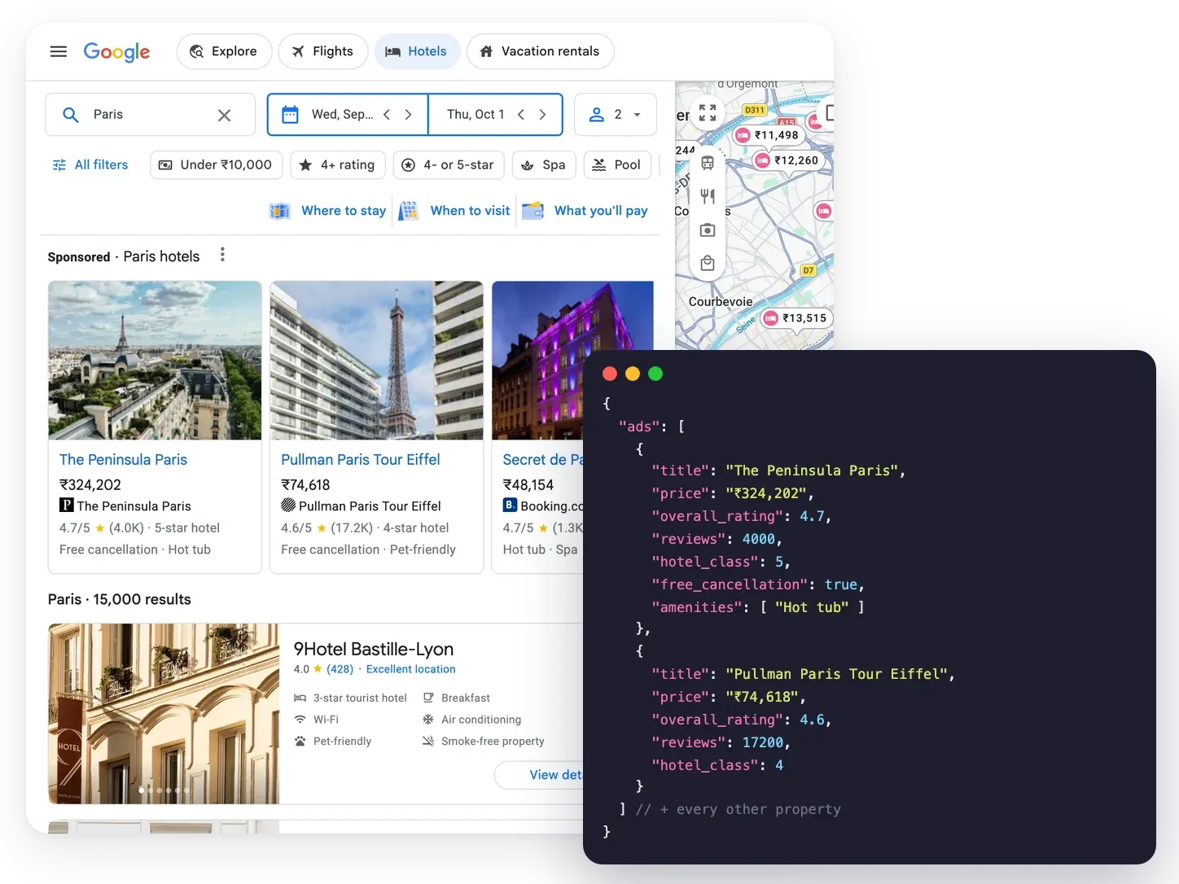Select the ₹11,498 map price pin
This screenshot has width=1179, height=884.
coord(768,135)
